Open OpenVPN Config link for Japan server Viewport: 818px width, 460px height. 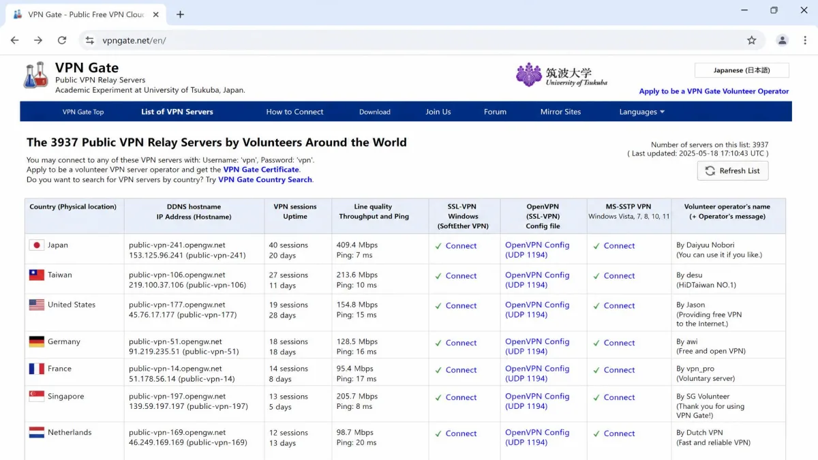537,250
